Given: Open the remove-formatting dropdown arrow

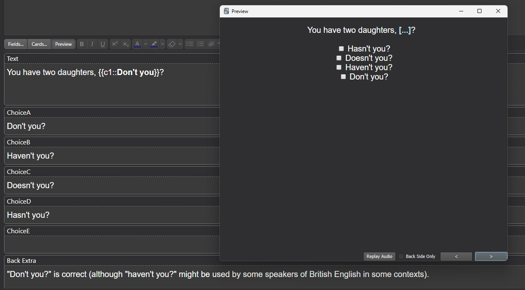Looking at the screenshot, I should click(x=180, y=44).
